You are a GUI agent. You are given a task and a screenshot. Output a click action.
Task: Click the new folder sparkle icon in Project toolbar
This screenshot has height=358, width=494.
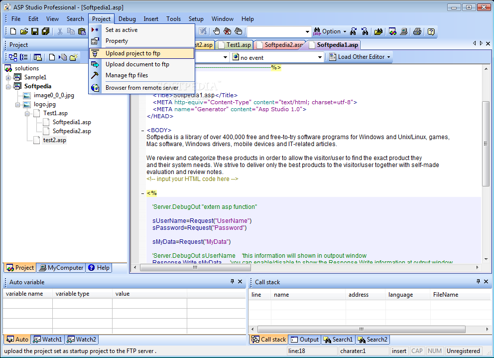[x=74, y=57]
